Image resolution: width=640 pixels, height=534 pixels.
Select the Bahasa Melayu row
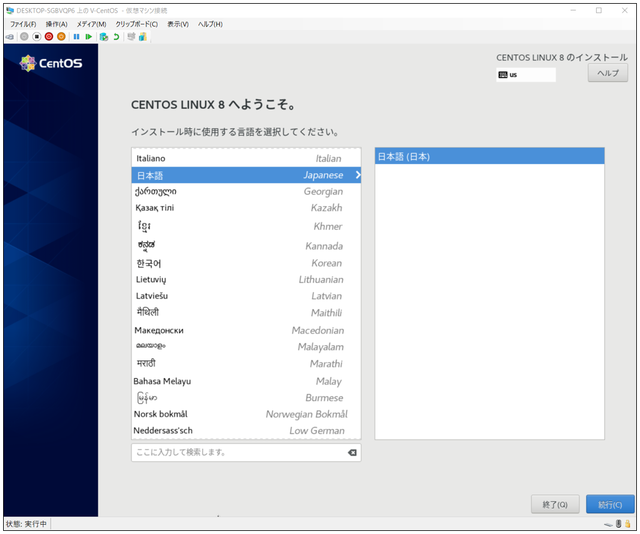246,381
